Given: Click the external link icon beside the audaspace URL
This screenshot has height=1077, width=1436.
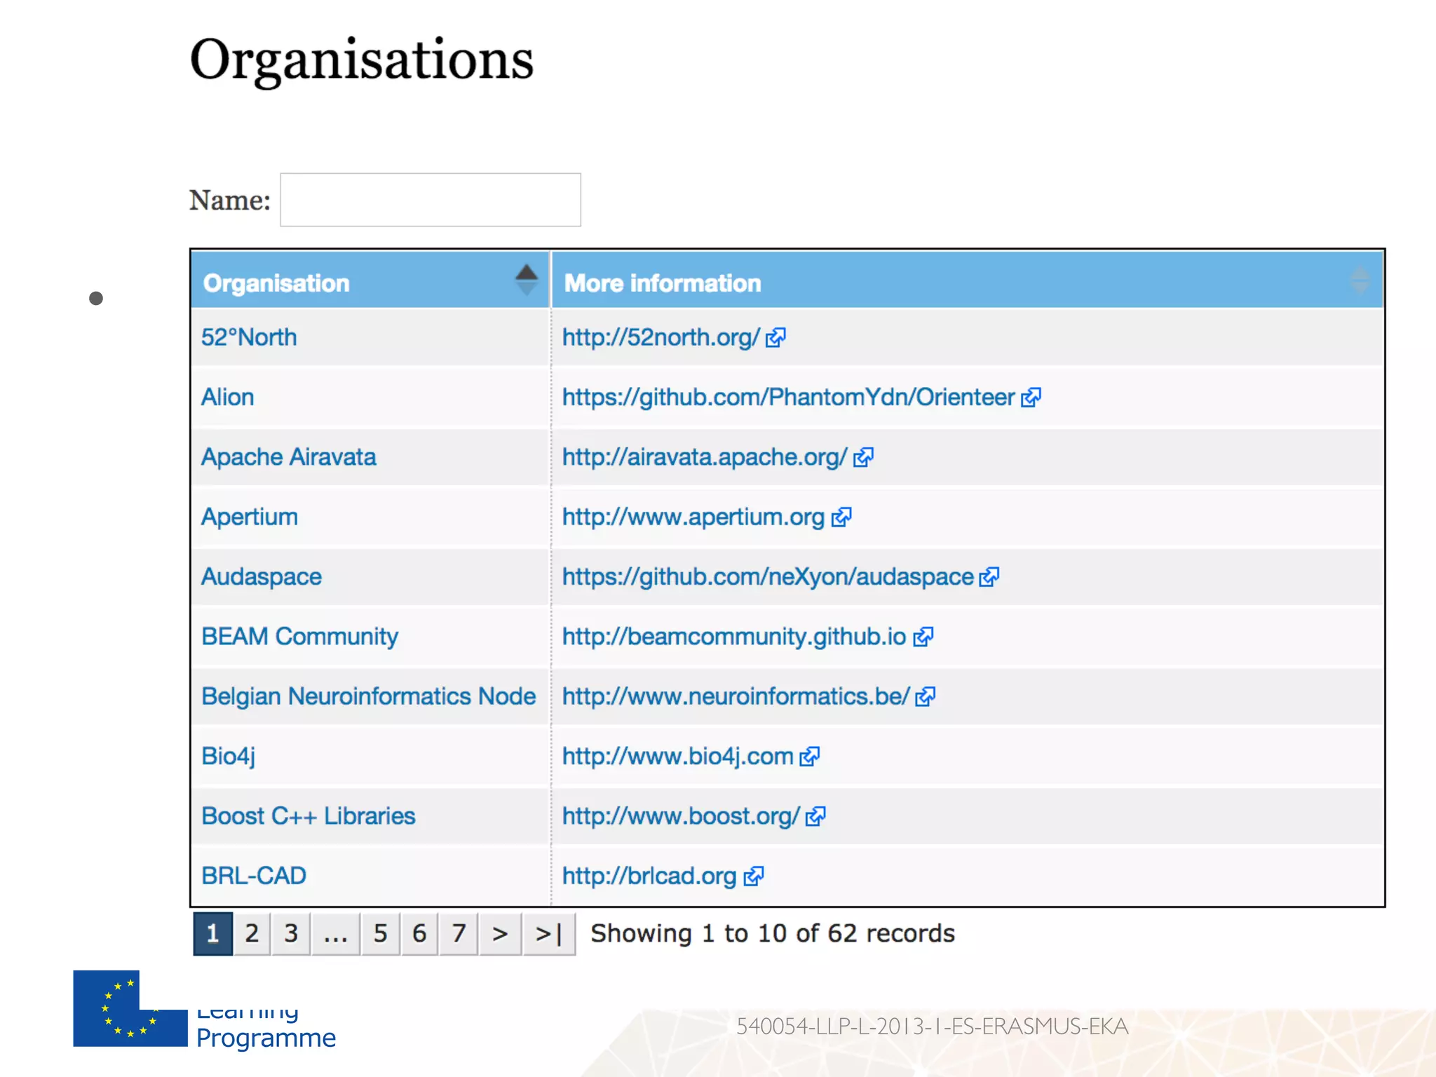Looking at the screenshot, I should [x=989, y=577].
